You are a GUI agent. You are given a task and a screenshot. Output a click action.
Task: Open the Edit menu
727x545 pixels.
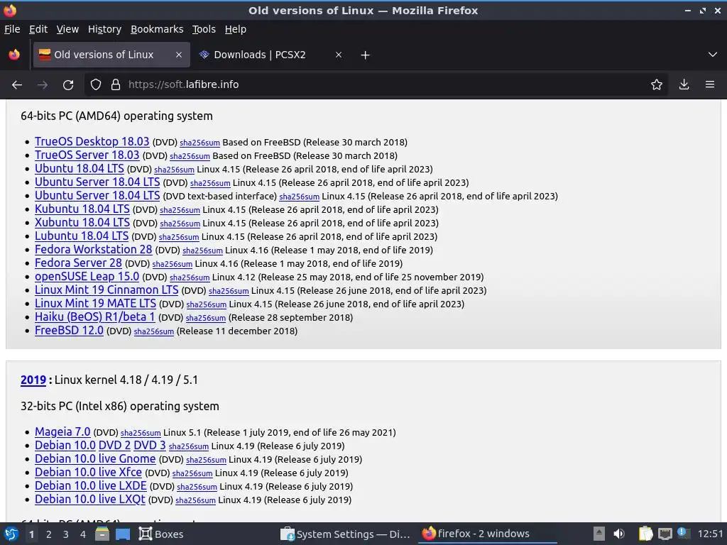[38, 29]
